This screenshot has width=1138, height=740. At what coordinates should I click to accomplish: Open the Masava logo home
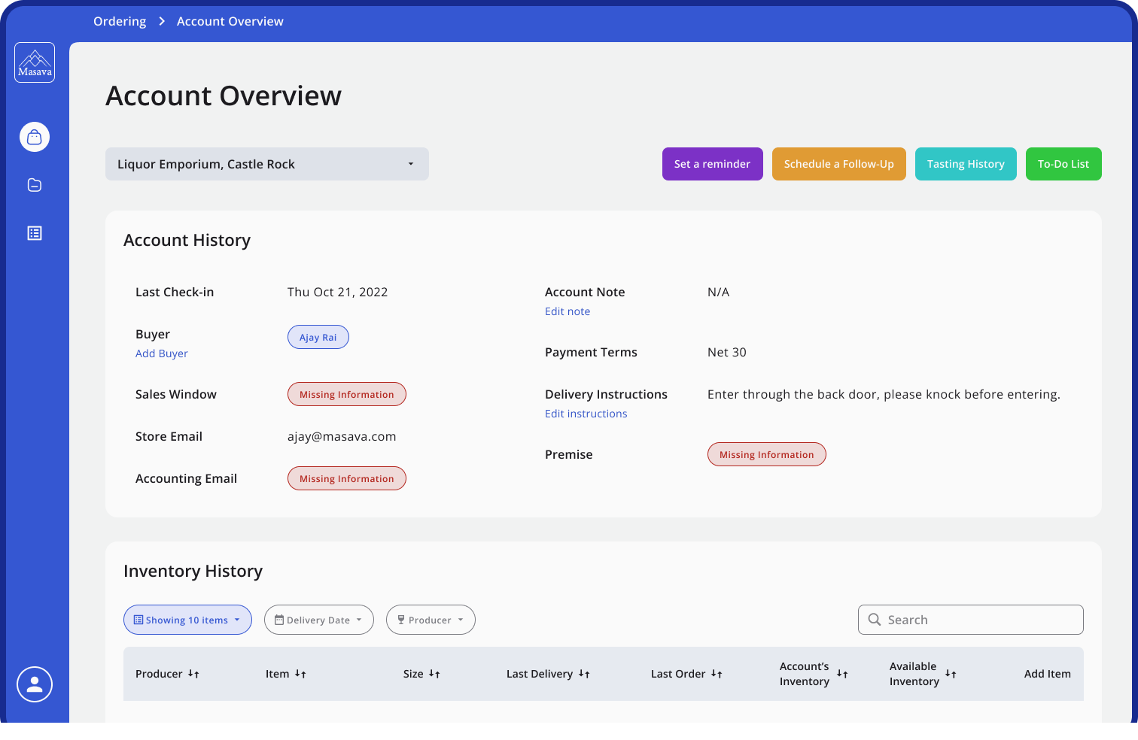[35, 62]
